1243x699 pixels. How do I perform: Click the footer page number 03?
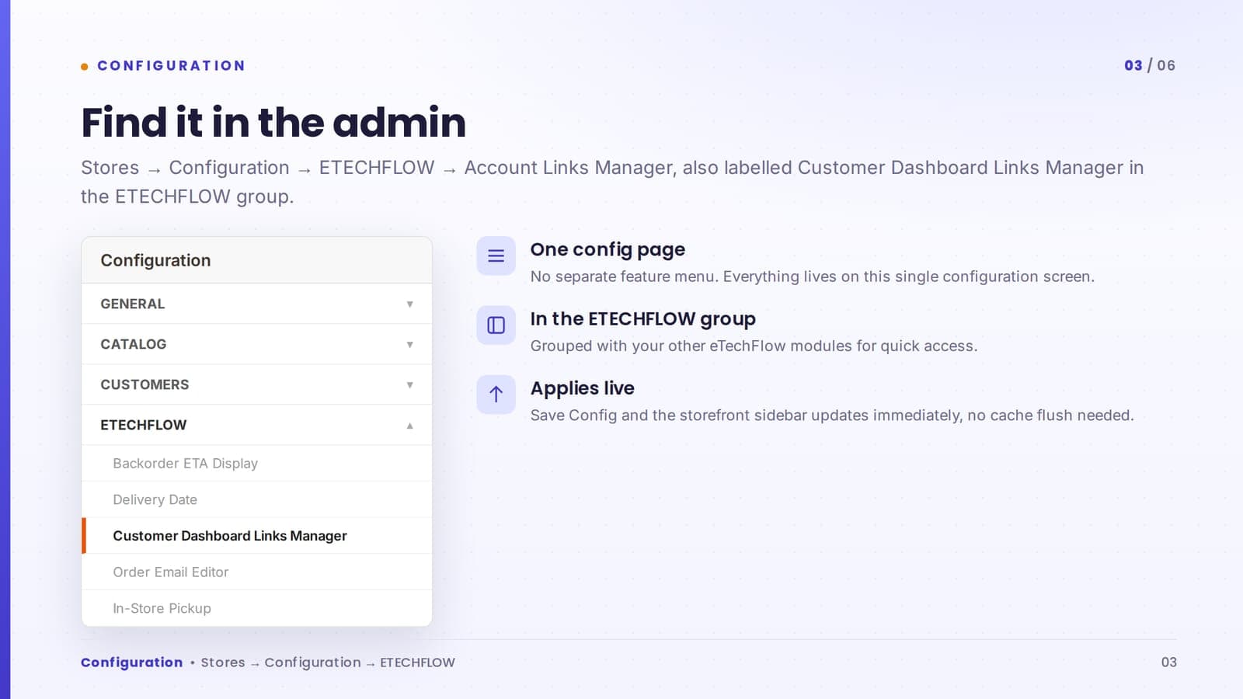1168,662
